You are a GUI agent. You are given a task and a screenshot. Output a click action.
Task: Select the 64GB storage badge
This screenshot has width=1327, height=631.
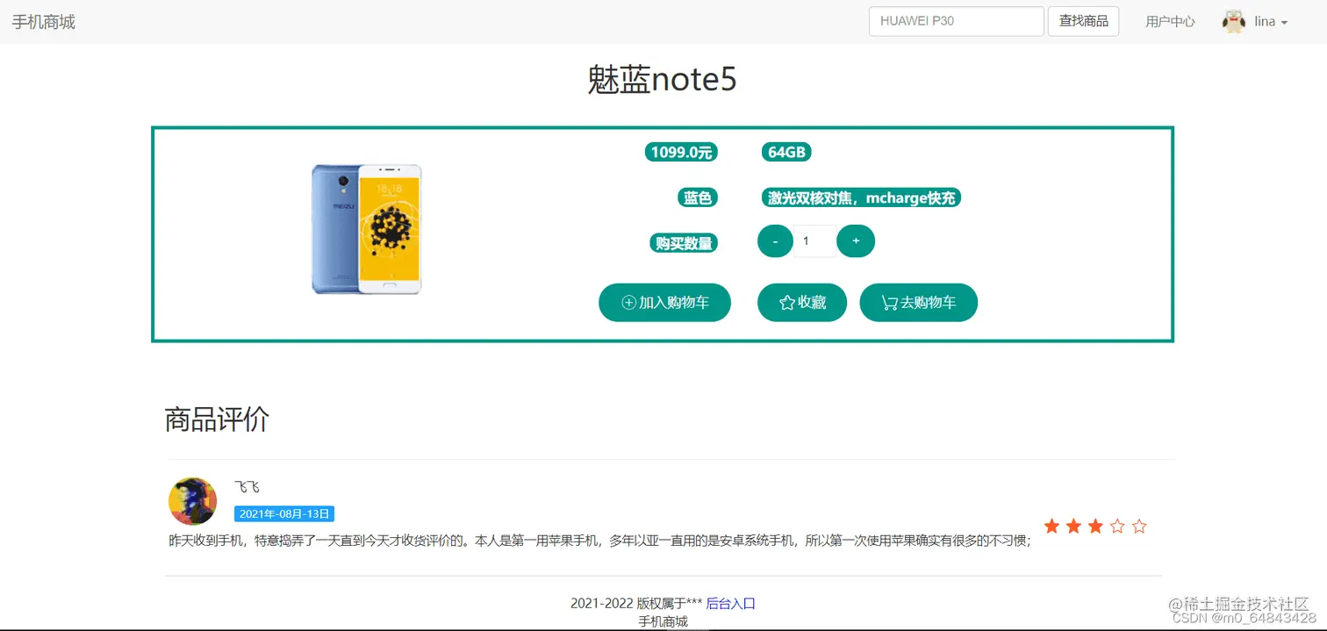(x=785, y=151)
